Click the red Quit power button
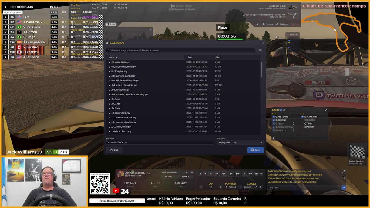370x208 pixels. pyautogui.click(x=295, y=24)
